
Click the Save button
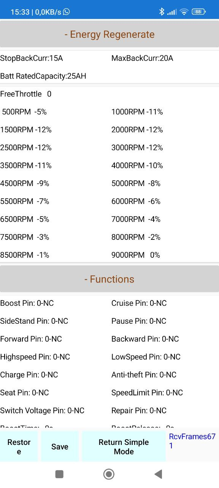(60, 446)
